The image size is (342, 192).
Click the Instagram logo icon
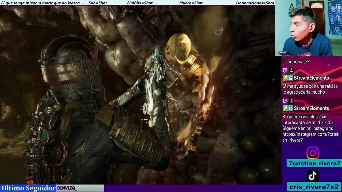pyautogui.click(x=313, y=153)
